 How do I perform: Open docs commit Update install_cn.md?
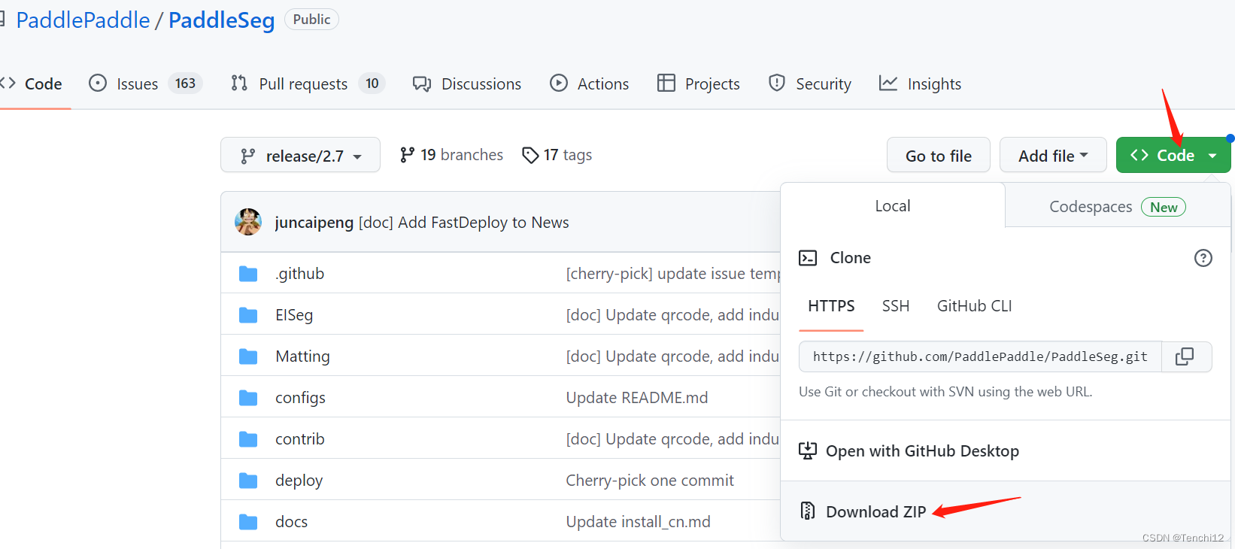[638, 522]
